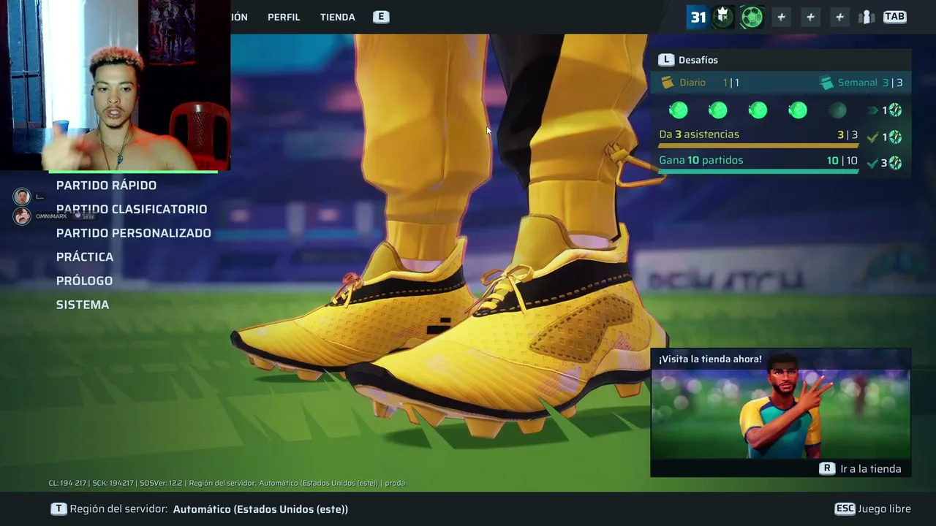
Task: Click the ESC key icon
Action: pyautogui.click(x=845, y=509)
